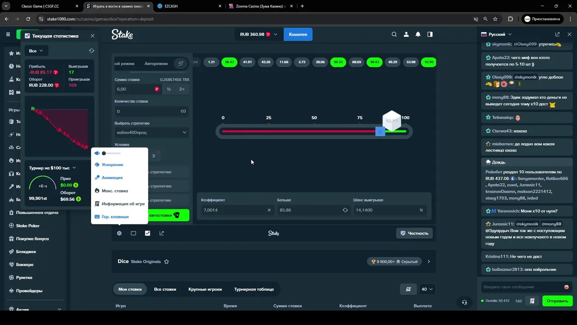The image size is (577, 325).
Task: Select Турнирная таблица tab
Action: click(254, 289)
